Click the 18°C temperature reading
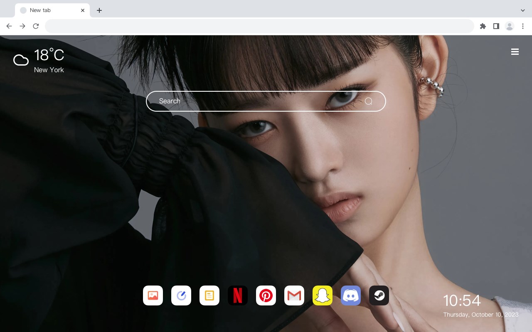The height and width of the screenshot is (332, 532). click(49, 55)
